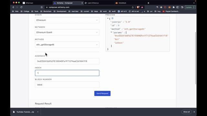Click the "eth_getStorageAt" value in preview
Viewport: 207px width, 116px height.
pyautogui.click(x=135, y=29)
